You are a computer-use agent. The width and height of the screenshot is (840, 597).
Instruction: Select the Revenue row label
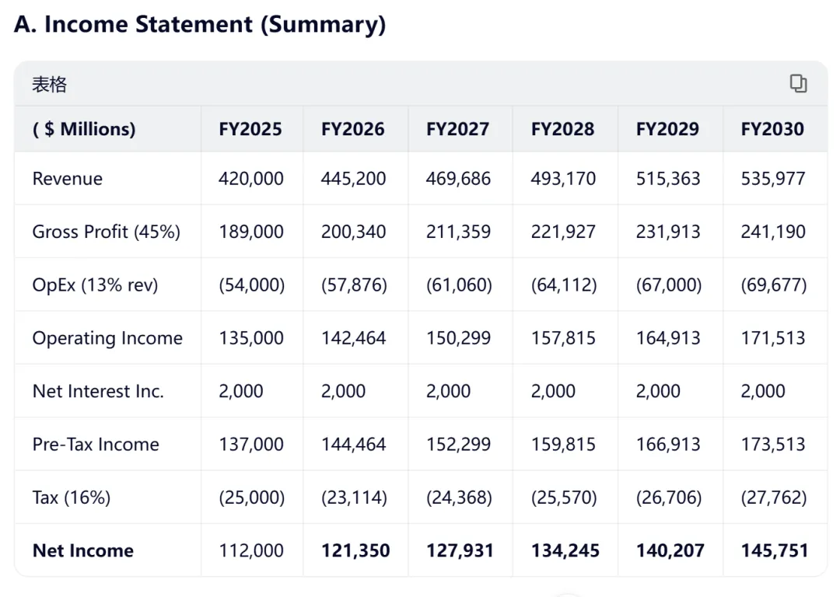[68, 179]
